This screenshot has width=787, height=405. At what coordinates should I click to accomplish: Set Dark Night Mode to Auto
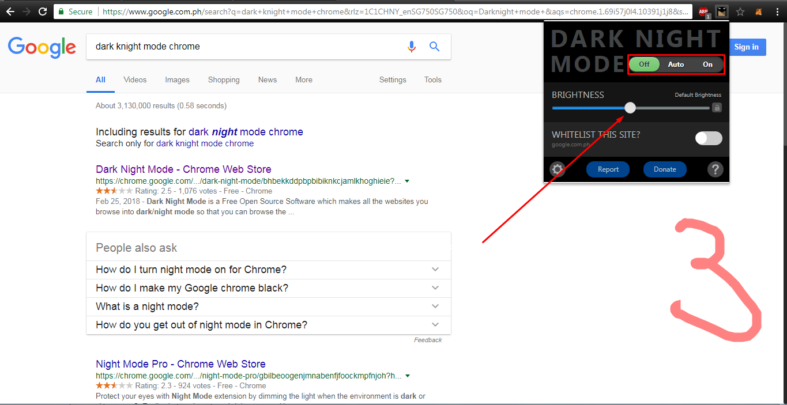point(676,65)
